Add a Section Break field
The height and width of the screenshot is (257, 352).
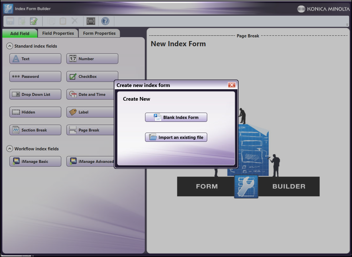click(x=35, y=130)
